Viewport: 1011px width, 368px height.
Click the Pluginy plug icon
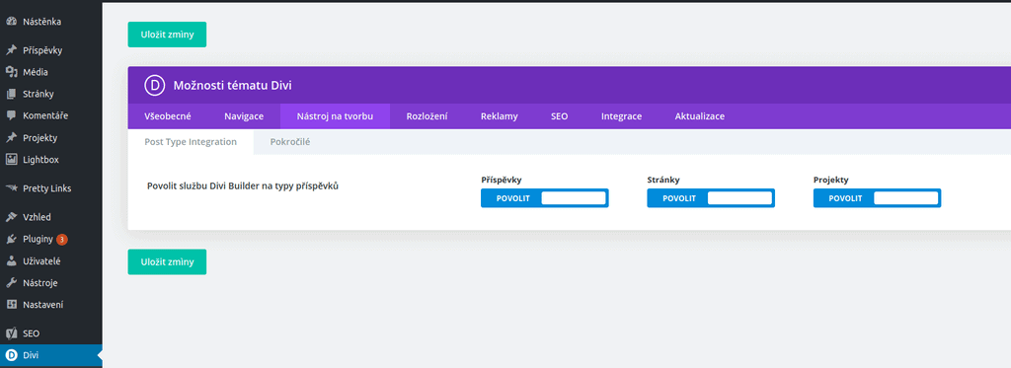click(11, 239)
